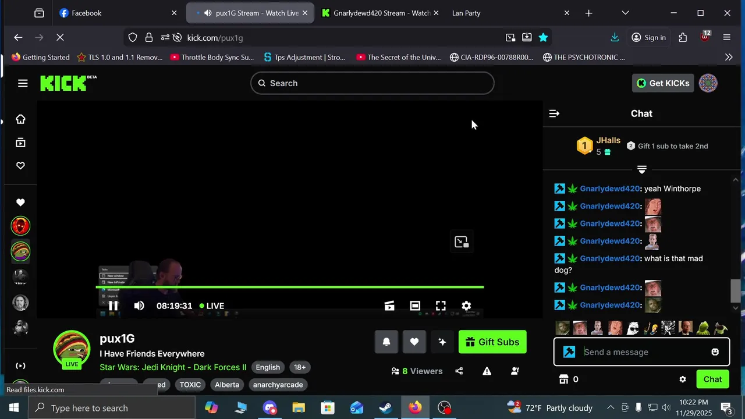Open the red-faced followed channel avatar
The height and width of the screenshot is (419, 745).
point(20,226)
